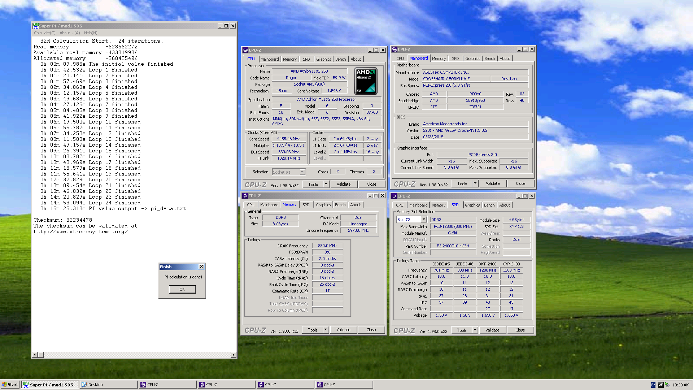The height and width of the screenshot is (390, 693).
Task: Open the About menu in Super PI
Action: [70, 33]
